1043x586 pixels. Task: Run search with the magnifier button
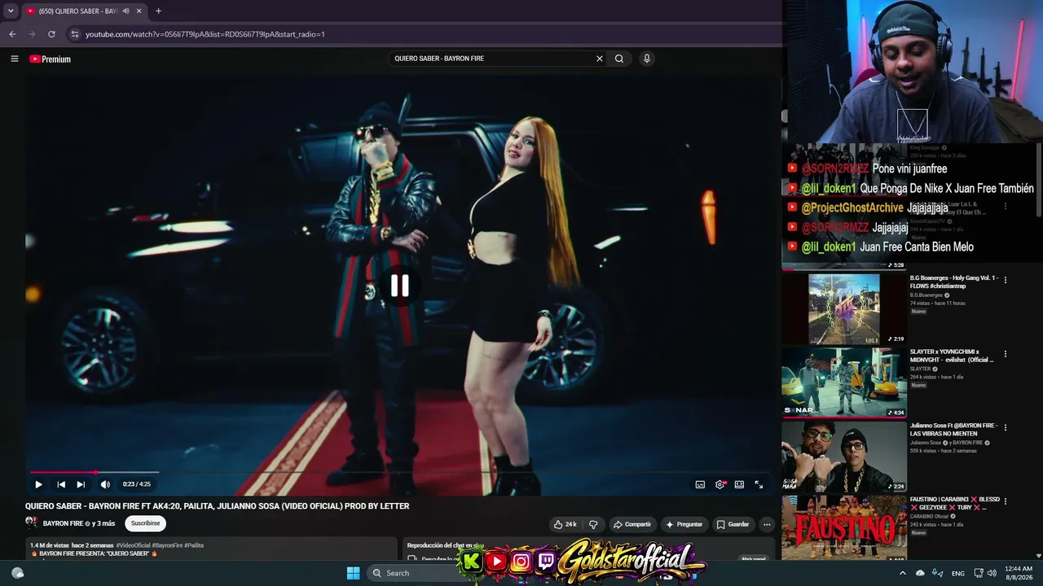point(619,59)
